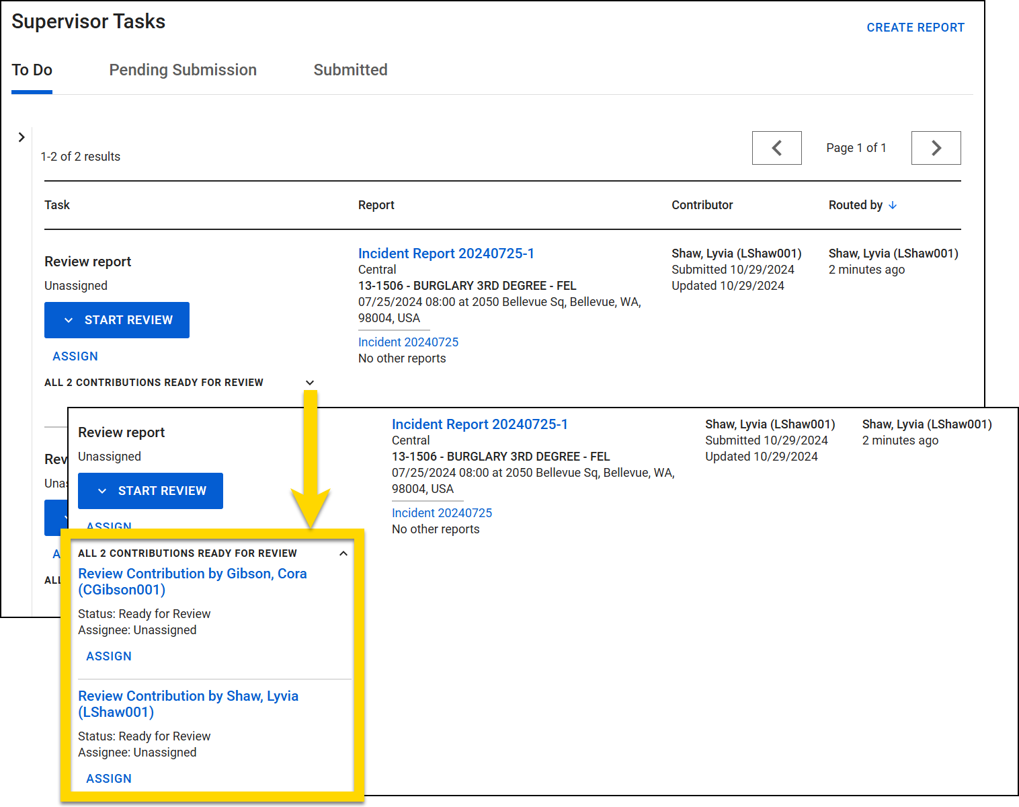Screen dimensions: 1019x807
Task: Expand ALL 2 CONTRIBUTIONS READY FOR REVIEW in the top task
Action: 310,382
